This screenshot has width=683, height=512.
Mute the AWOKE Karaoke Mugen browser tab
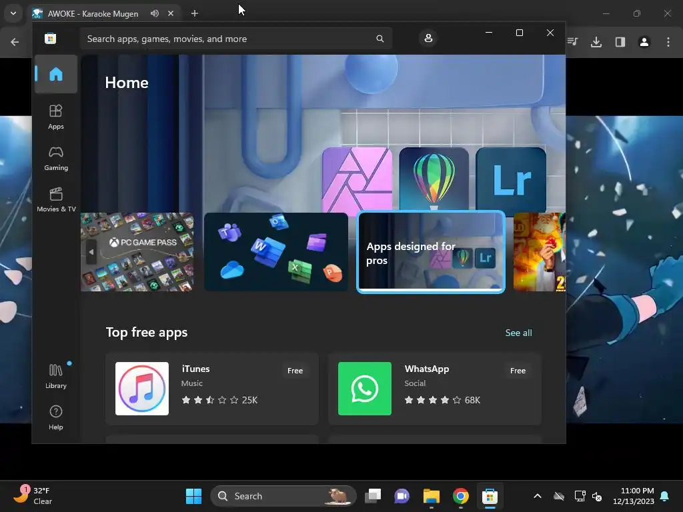coord(155,13)
